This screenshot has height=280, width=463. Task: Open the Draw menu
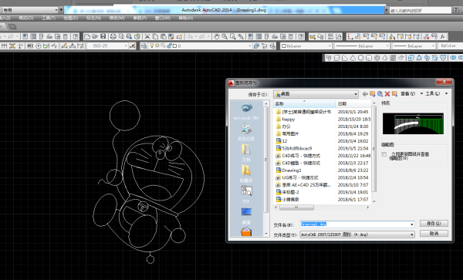point(70,18)
